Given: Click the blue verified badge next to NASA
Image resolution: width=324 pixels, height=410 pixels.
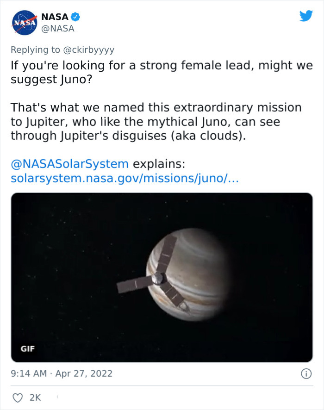Looking at the screenshot, I should pos(75,15).
